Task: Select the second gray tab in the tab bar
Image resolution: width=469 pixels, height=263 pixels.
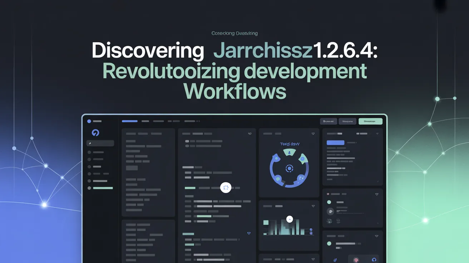Action: [x=145, y=121]
